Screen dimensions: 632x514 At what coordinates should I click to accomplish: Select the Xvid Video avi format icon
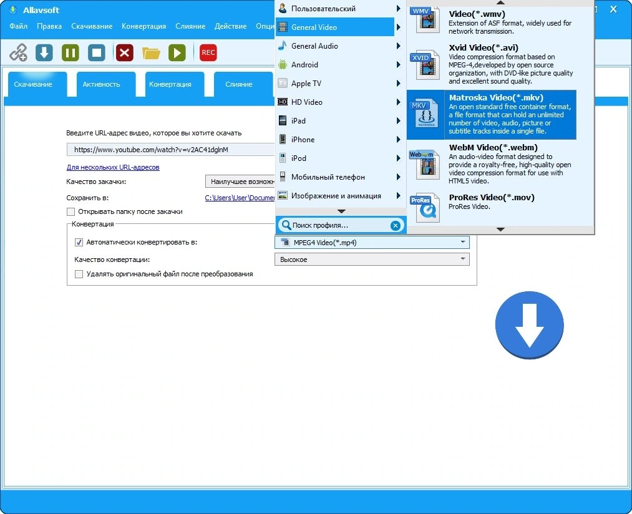425,64
